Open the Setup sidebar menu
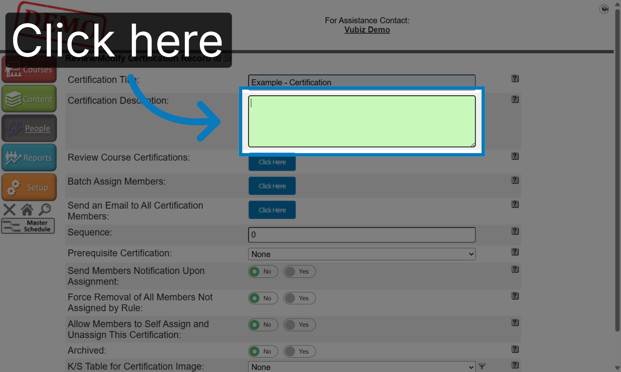 [29, 187]
